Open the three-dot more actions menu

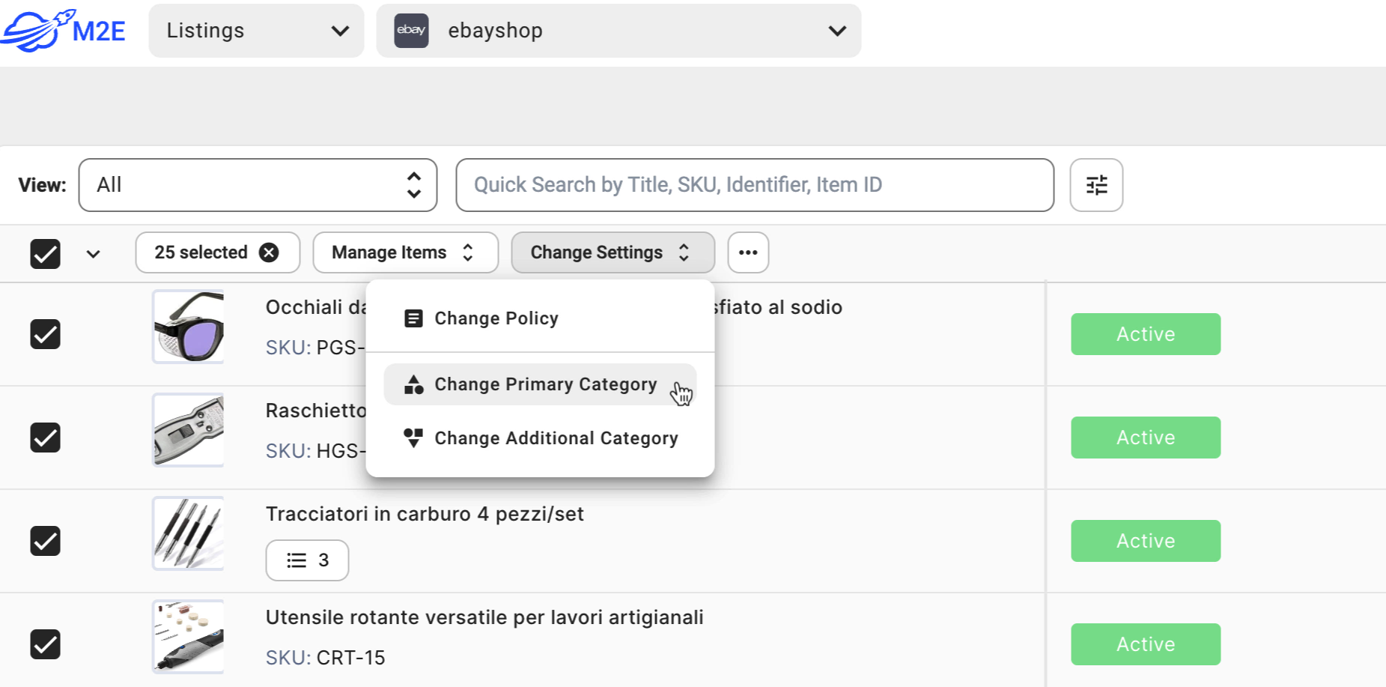pos(748,252)
